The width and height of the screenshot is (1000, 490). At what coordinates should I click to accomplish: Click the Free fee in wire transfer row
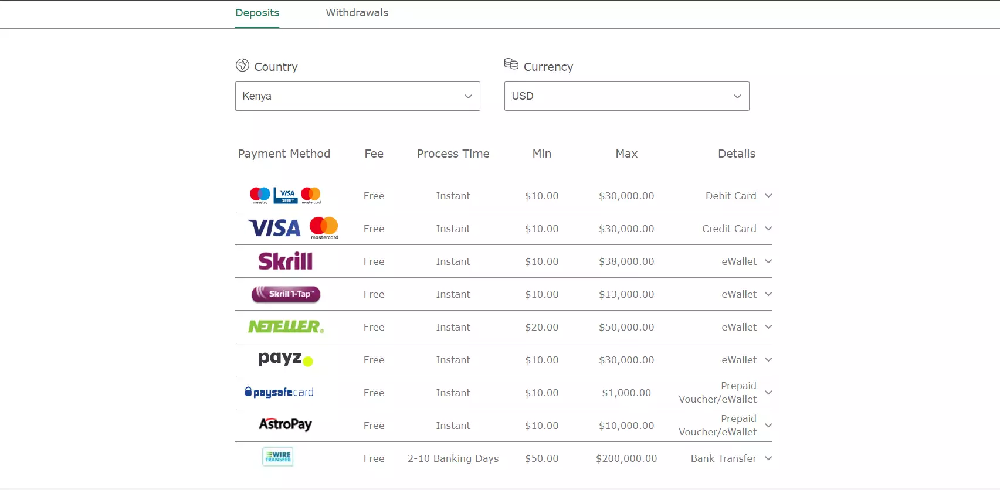coord(374,458)
